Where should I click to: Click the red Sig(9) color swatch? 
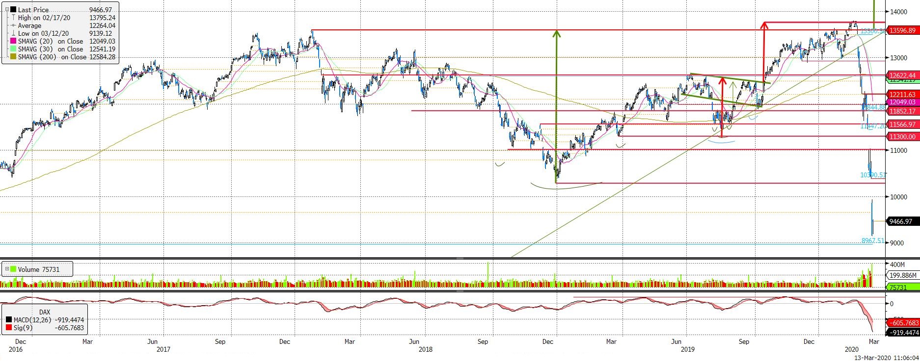coord(9,328)
